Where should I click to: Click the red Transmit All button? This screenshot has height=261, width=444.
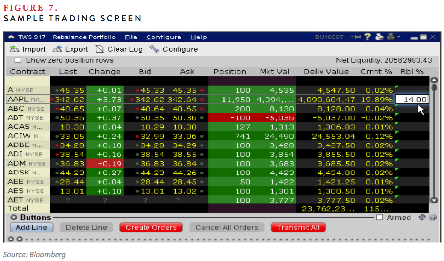tap(298, 227)
